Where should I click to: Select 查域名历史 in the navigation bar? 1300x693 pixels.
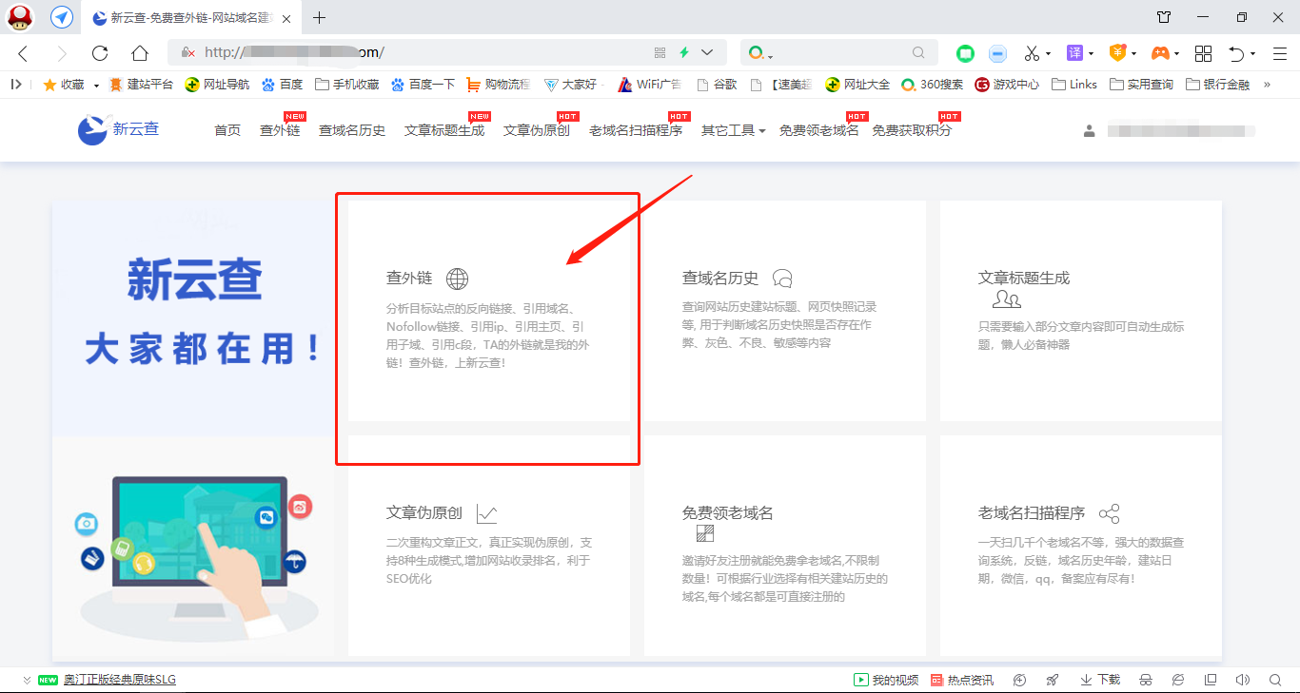click(x=352, y=130)
